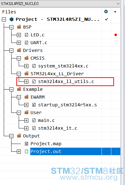This screenshot has width=125, height=185.
Task: Select Project.map file name
Action: coord(46,144)
